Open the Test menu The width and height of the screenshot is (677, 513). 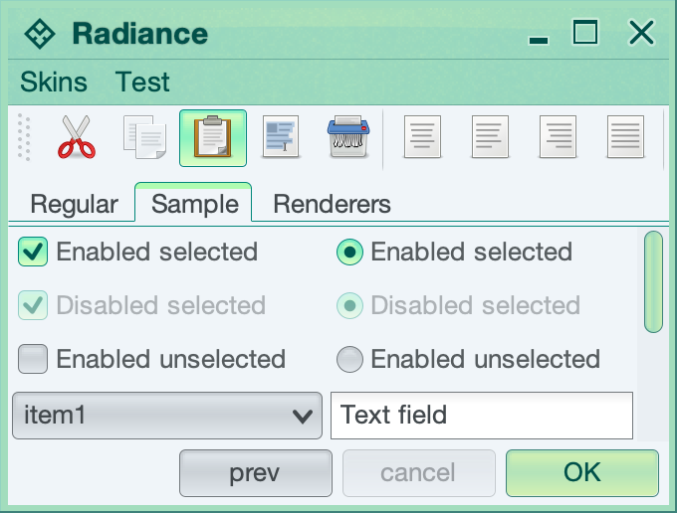click(142, 82)
